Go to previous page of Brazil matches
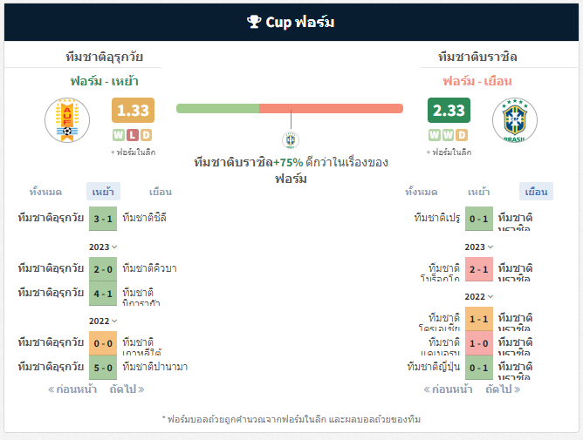This screenshot has width=583, height=440. tap(448, 389)
